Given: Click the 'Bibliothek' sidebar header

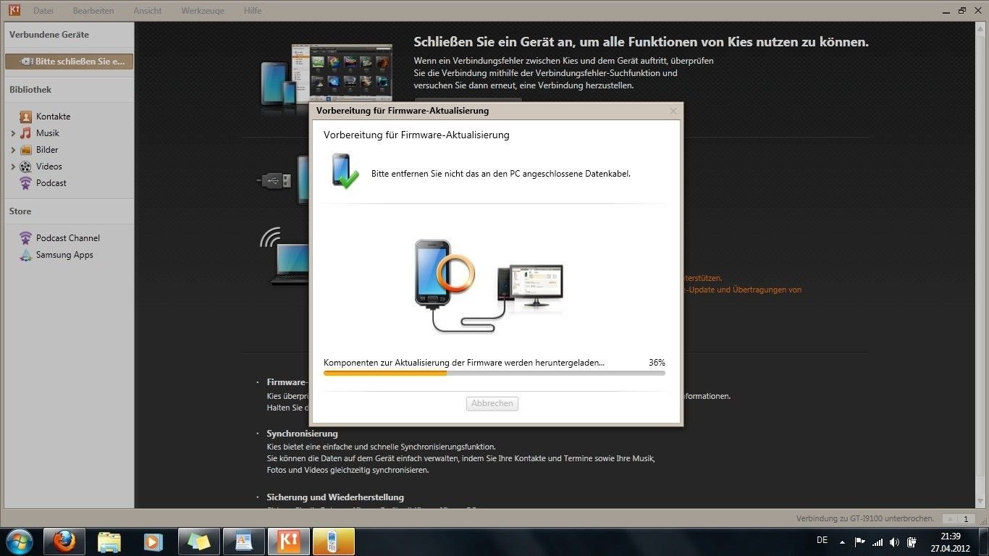Looking at the screenshot, I should click(30, 90).
